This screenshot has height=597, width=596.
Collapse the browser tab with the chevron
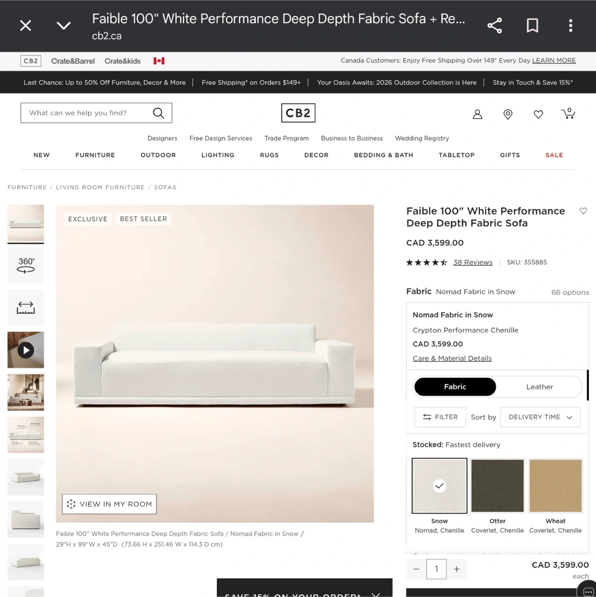pyautogui.click(x=63, y=26)
